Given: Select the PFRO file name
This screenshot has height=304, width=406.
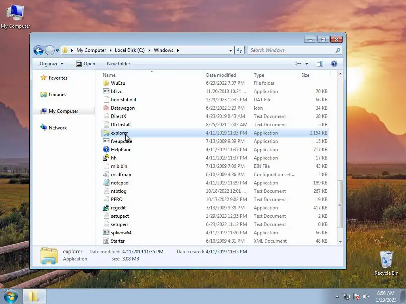Looking at the screenshot, I should click(x=117, y=199).
